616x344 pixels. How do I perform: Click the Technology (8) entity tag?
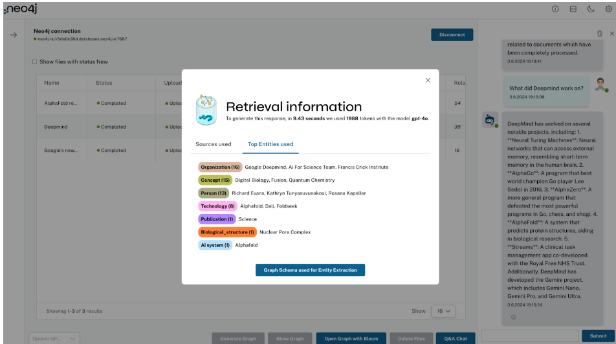pyautogui.click(x=217, y=206)
